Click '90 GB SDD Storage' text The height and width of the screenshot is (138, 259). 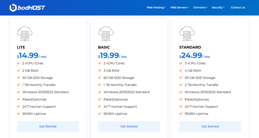tap(200, 78)
